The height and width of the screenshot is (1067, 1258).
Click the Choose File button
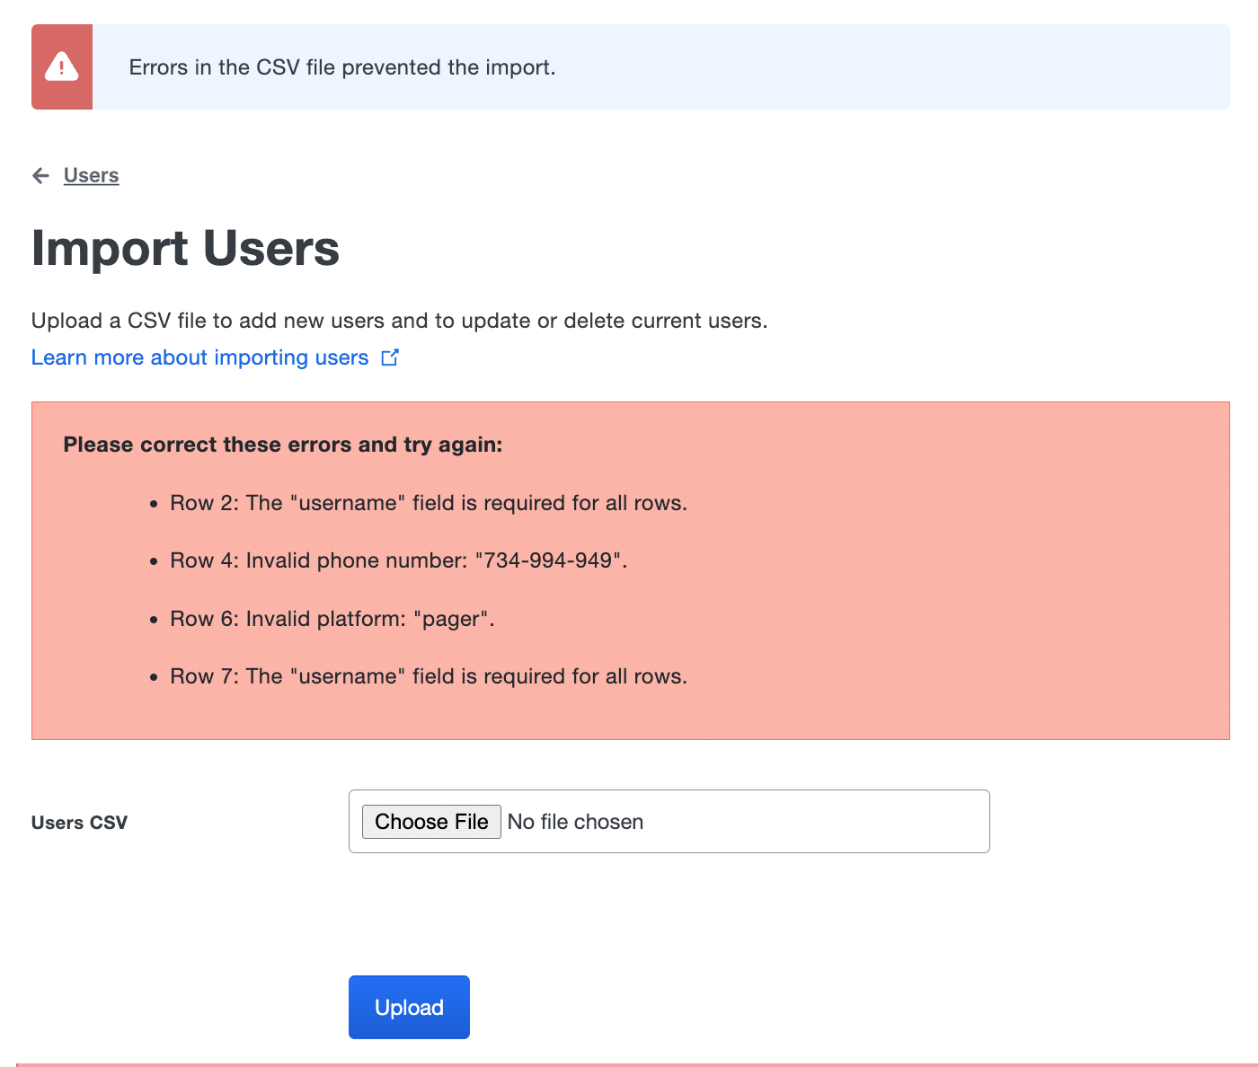pyautogui.click(x=431, y=822)
